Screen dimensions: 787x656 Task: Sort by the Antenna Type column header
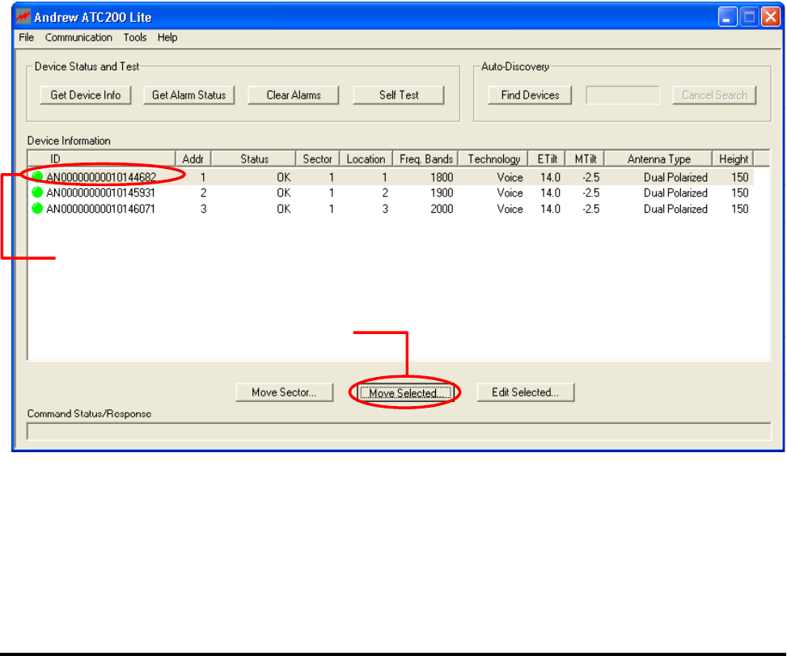click(x=658, y=159)
